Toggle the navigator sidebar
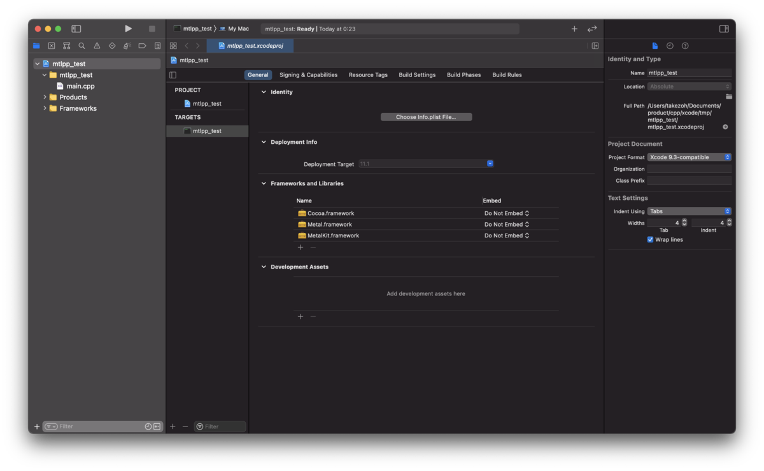Image resolution: width=764 pixels, height=471 pixels. [x=76, y=29]
